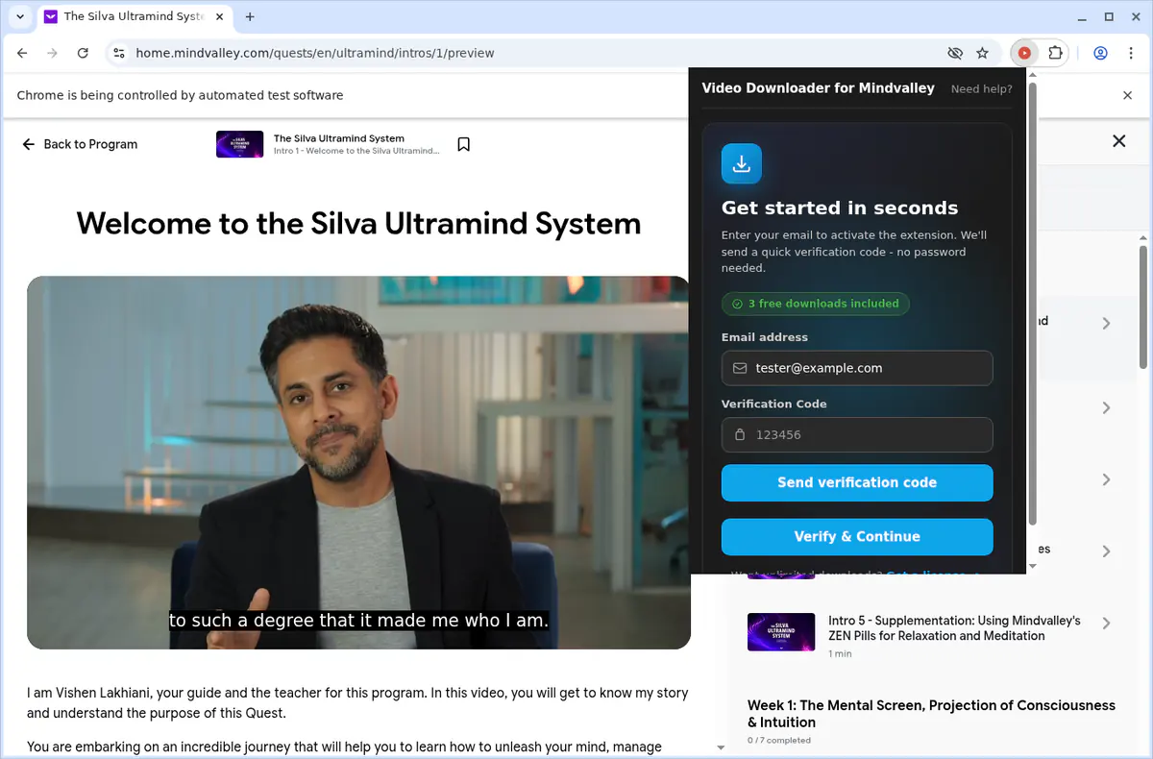Click the Video Downloader for Mindvalley title
The image size is (1153, 759).
pos(818,87)
